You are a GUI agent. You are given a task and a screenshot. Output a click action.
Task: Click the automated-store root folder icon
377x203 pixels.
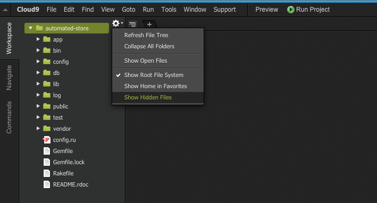(x=39, y=28)
